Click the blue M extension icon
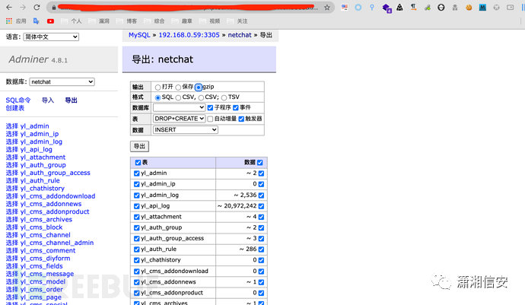 click(482, 7)
